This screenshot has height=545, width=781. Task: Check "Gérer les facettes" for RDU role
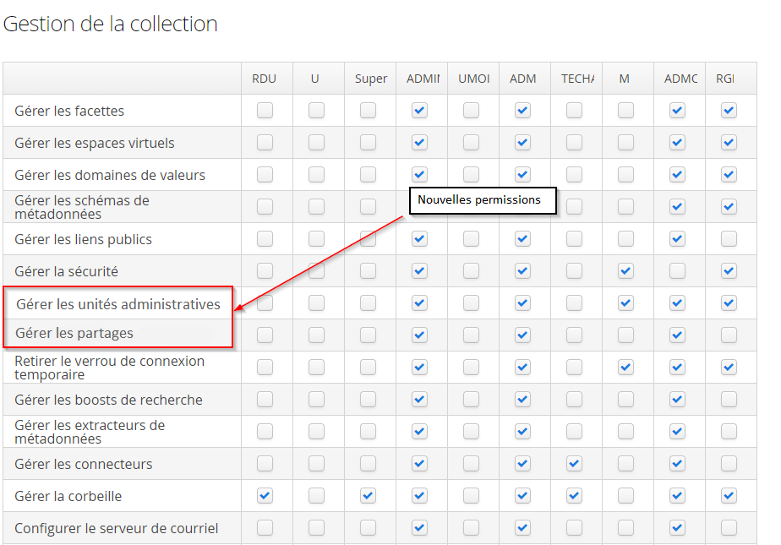coord(265,110)
